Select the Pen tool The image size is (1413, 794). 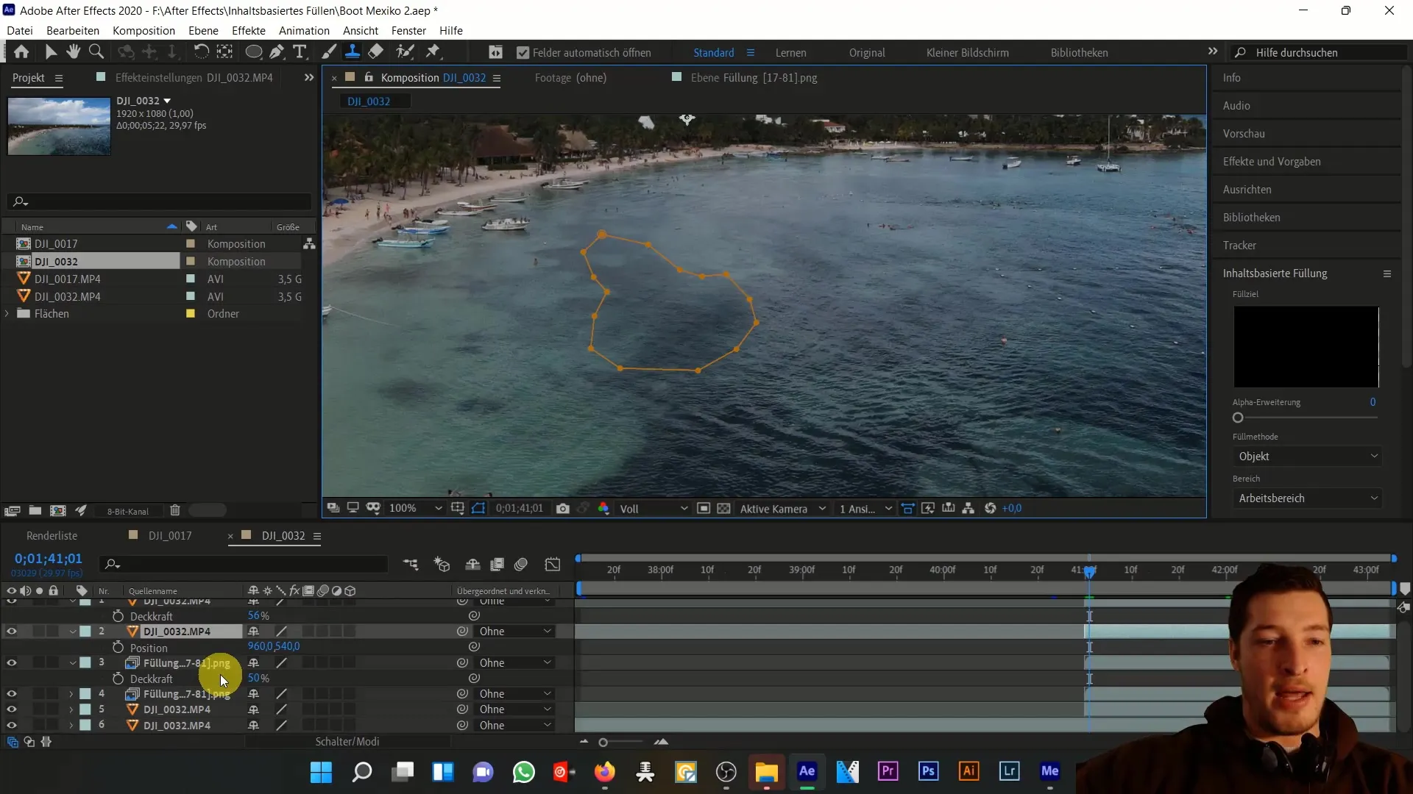277,52
